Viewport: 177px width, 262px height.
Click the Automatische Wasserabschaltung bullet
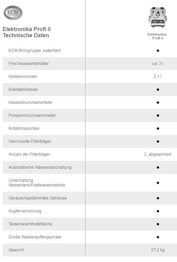click(x=158, y=167)
